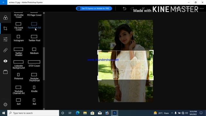The image size is (206, 116).
Task: Toggle the Red Eye tool icon
Action: pyautogui.click(x=5, y=61)
